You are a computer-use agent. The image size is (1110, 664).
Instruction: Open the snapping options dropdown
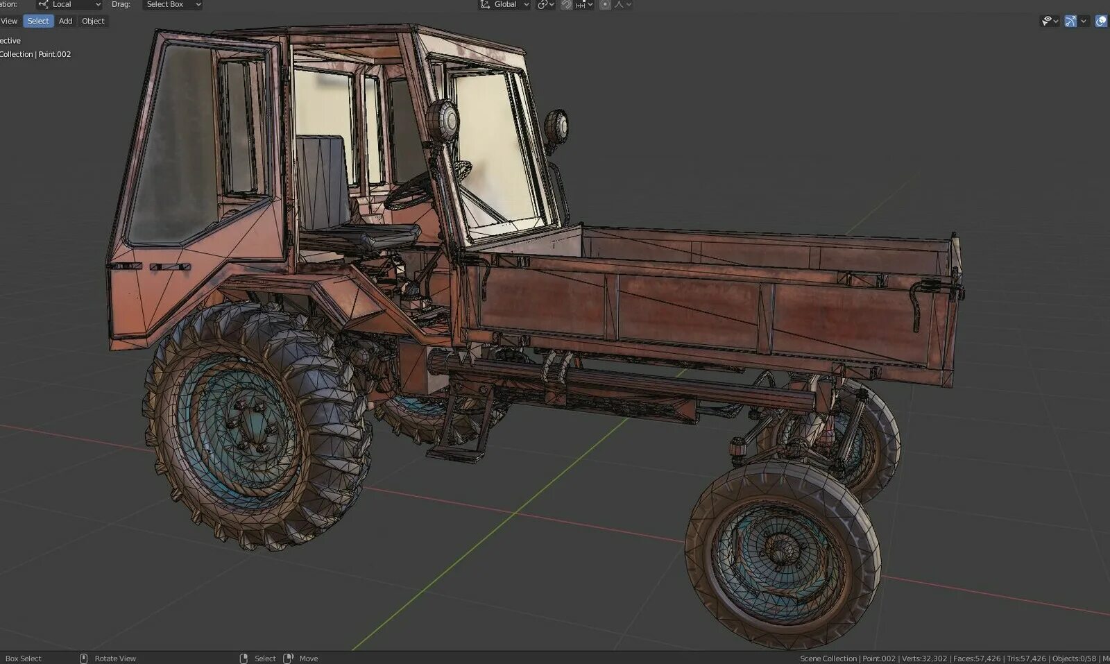tap(584, 4)
